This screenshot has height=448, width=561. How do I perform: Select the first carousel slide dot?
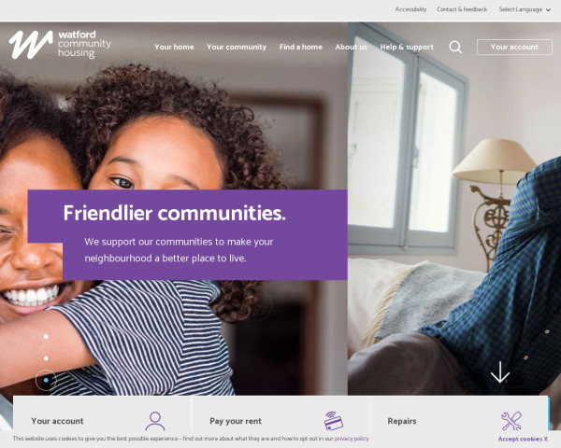pos(46,336)
